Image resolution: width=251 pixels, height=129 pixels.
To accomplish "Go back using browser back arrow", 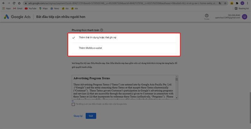I will tap(3, 3).
